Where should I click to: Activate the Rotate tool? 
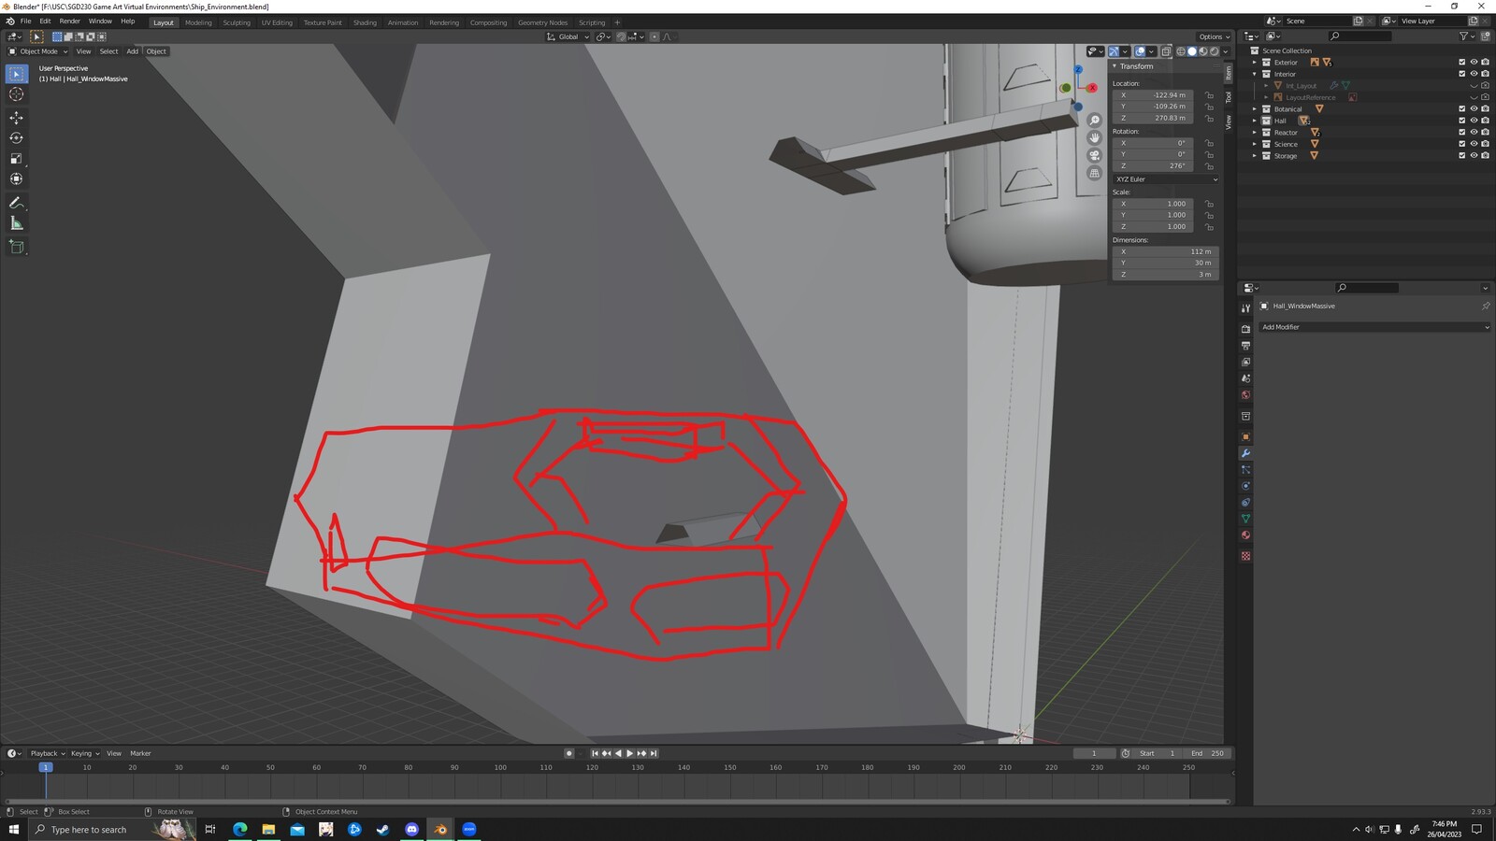point(17,138)
